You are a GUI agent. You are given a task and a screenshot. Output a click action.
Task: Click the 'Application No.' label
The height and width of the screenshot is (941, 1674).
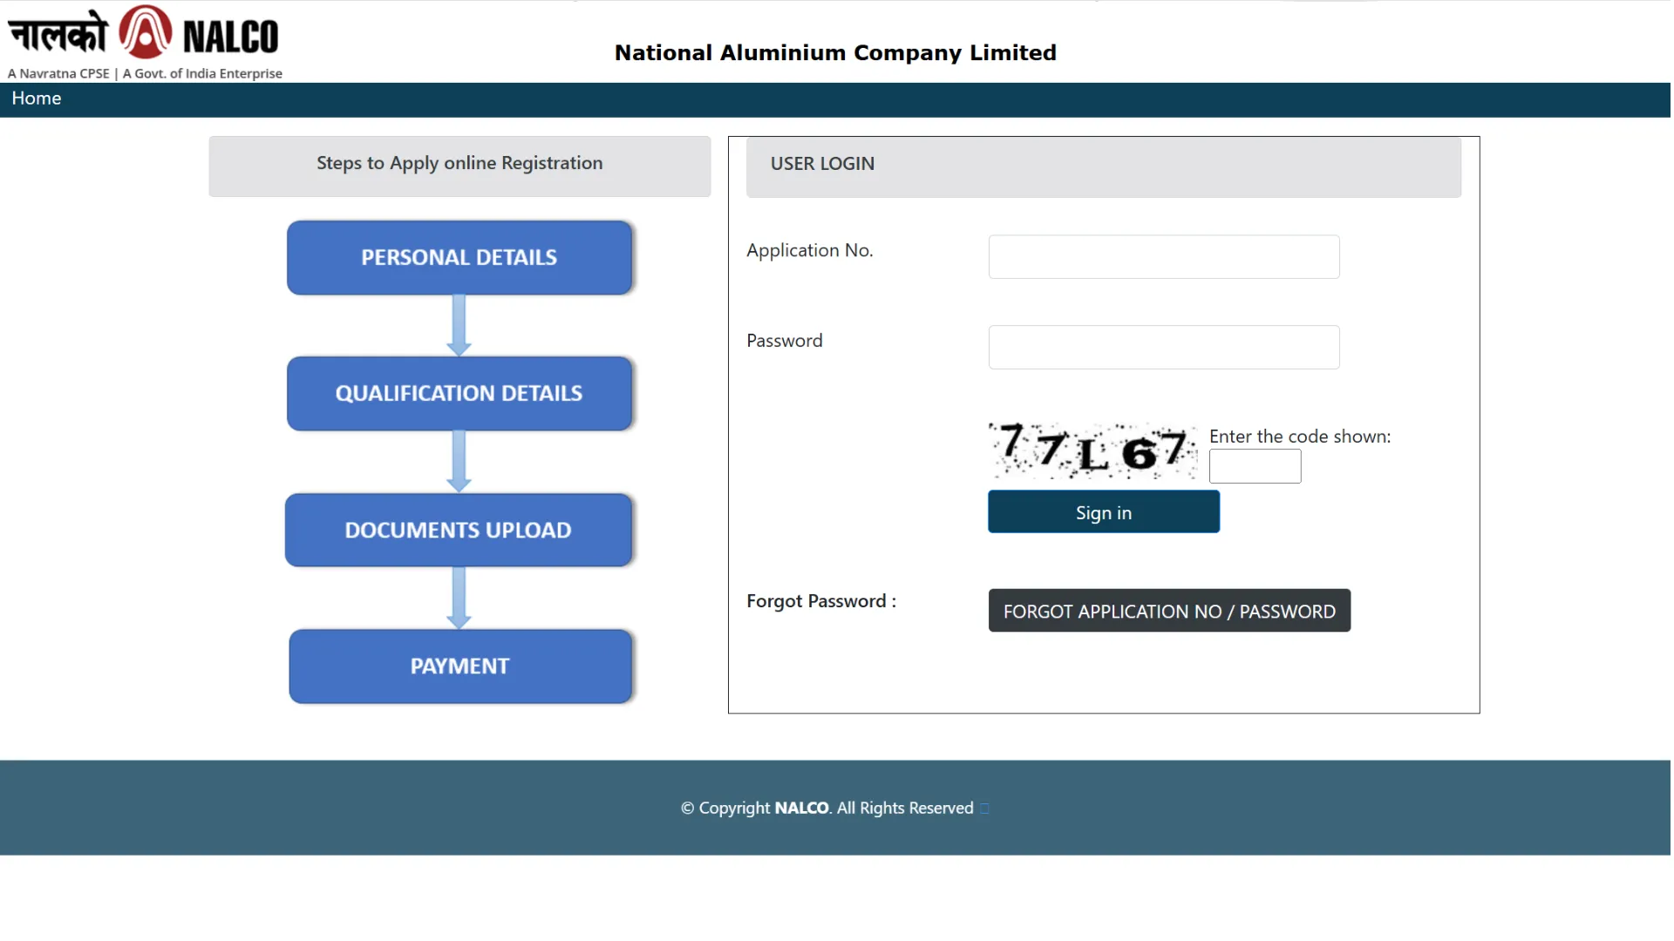tap(810, 251)
